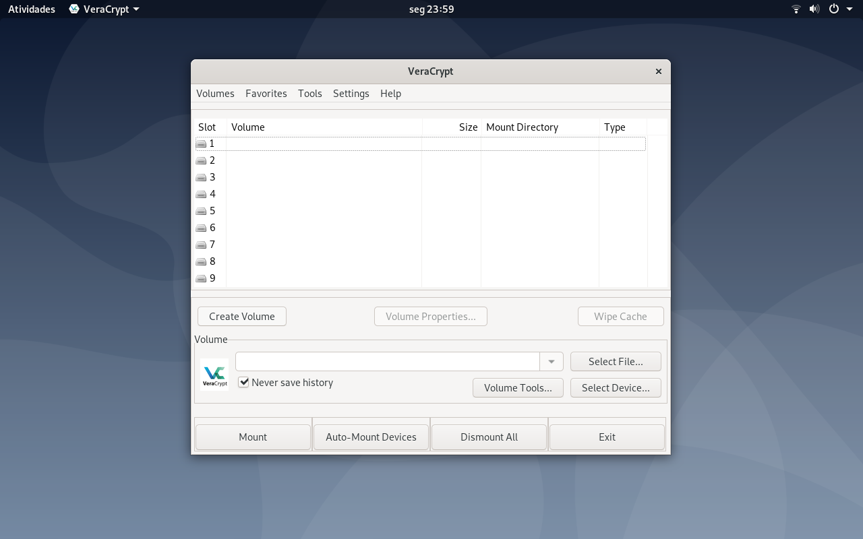Click the VeraCrypt app icon in top bar
The image size is (863, 539).
point(74,9)
